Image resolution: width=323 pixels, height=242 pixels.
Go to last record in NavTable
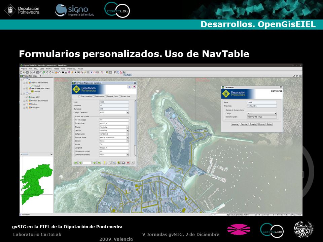(x=99, y=163)
